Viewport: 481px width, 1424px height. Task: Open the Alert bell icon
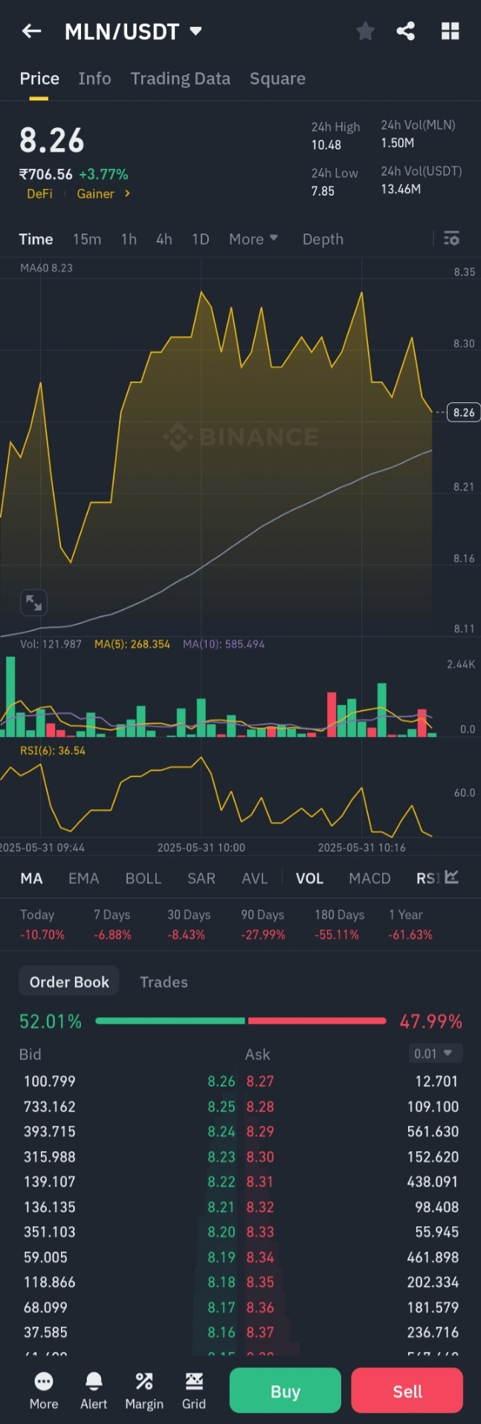pos(94,1391)
